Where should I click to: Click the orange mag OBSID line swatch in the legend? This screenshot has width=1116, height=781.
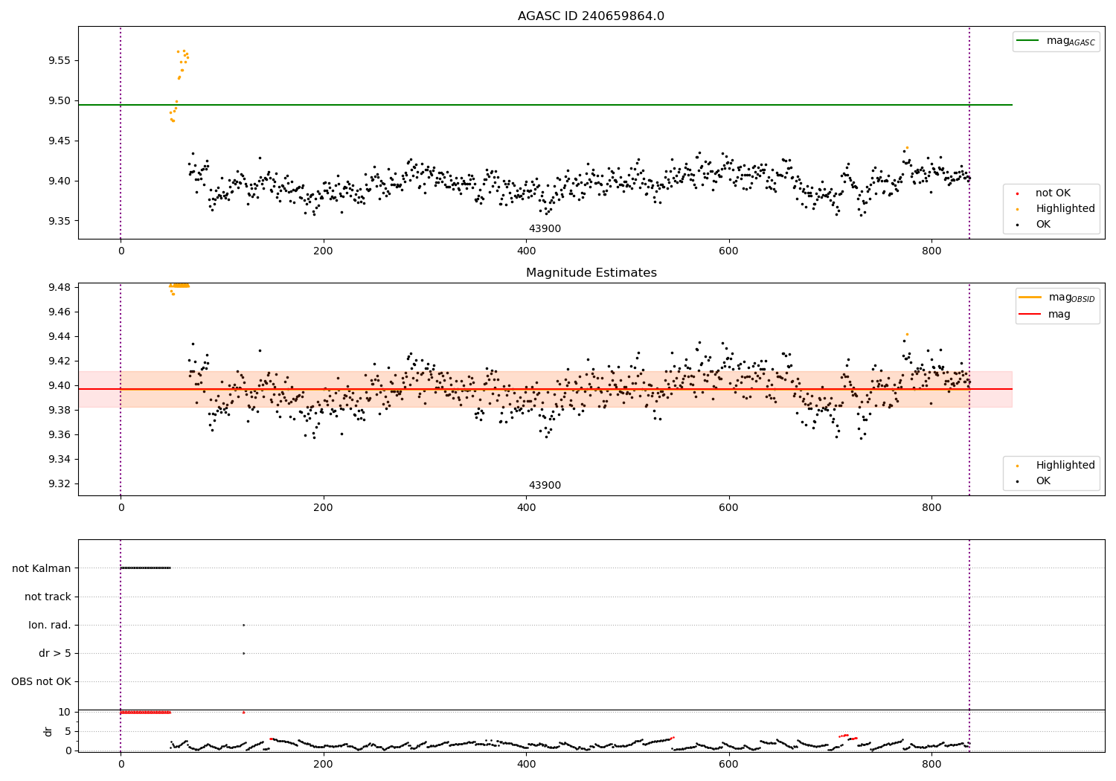click(x=1030, y=298)
